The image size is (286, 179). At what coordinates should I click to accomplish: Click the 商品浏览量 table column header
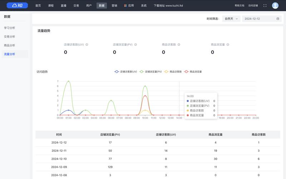216,135
